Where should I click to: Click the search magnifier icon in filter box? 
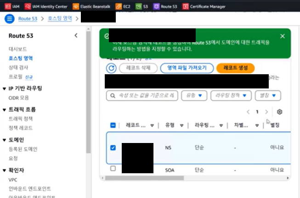tap(113, 95)
